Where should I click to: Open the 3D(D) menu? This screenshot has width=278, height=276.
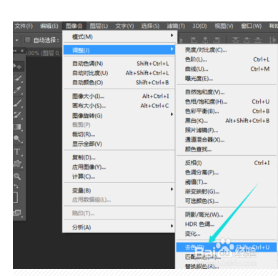pyautogui.click(x=199, y=26)
